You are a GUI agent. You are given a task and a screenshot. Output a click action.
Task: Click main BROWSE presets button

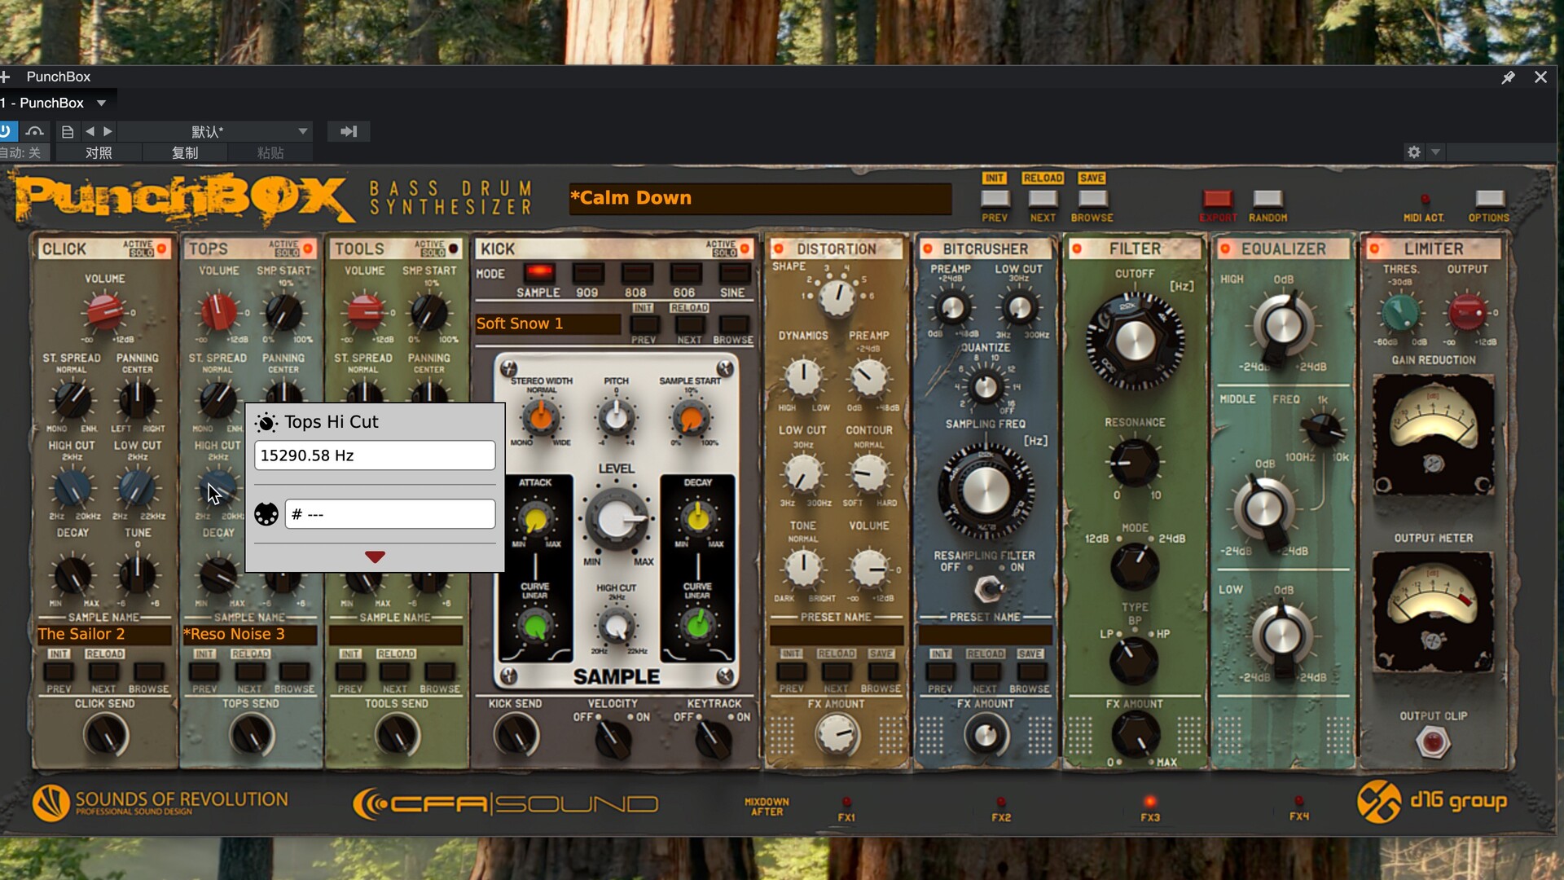(1092, 198)
